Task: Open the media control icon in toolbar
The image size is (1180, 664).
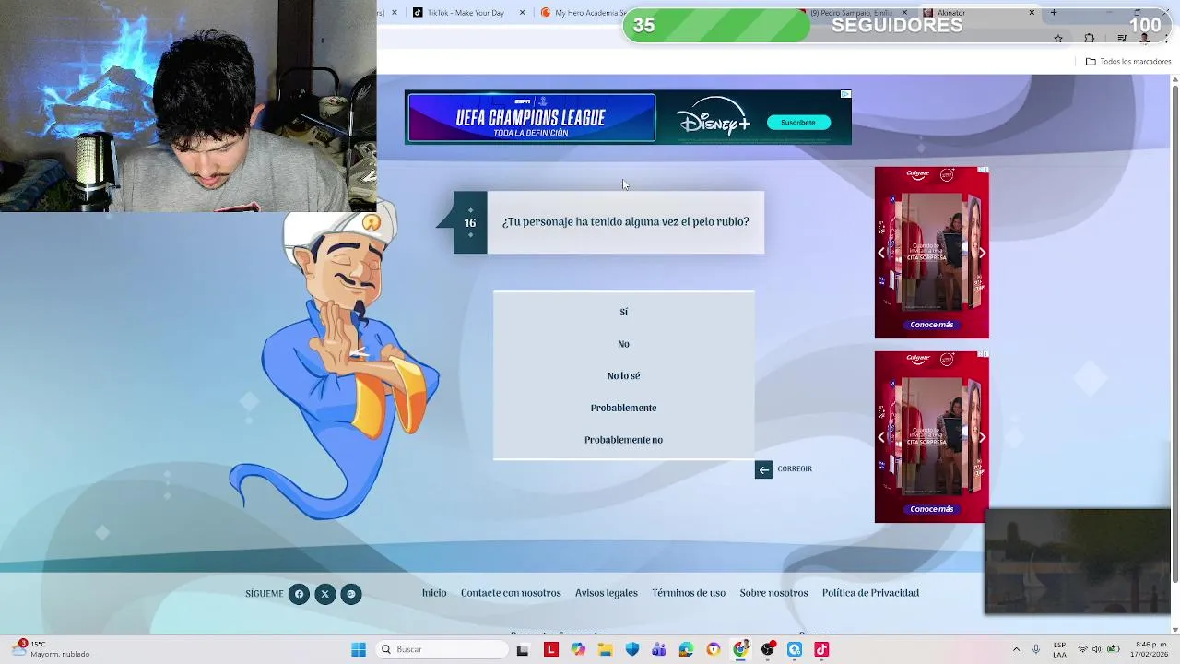Action: click(x=1122, y=38)
